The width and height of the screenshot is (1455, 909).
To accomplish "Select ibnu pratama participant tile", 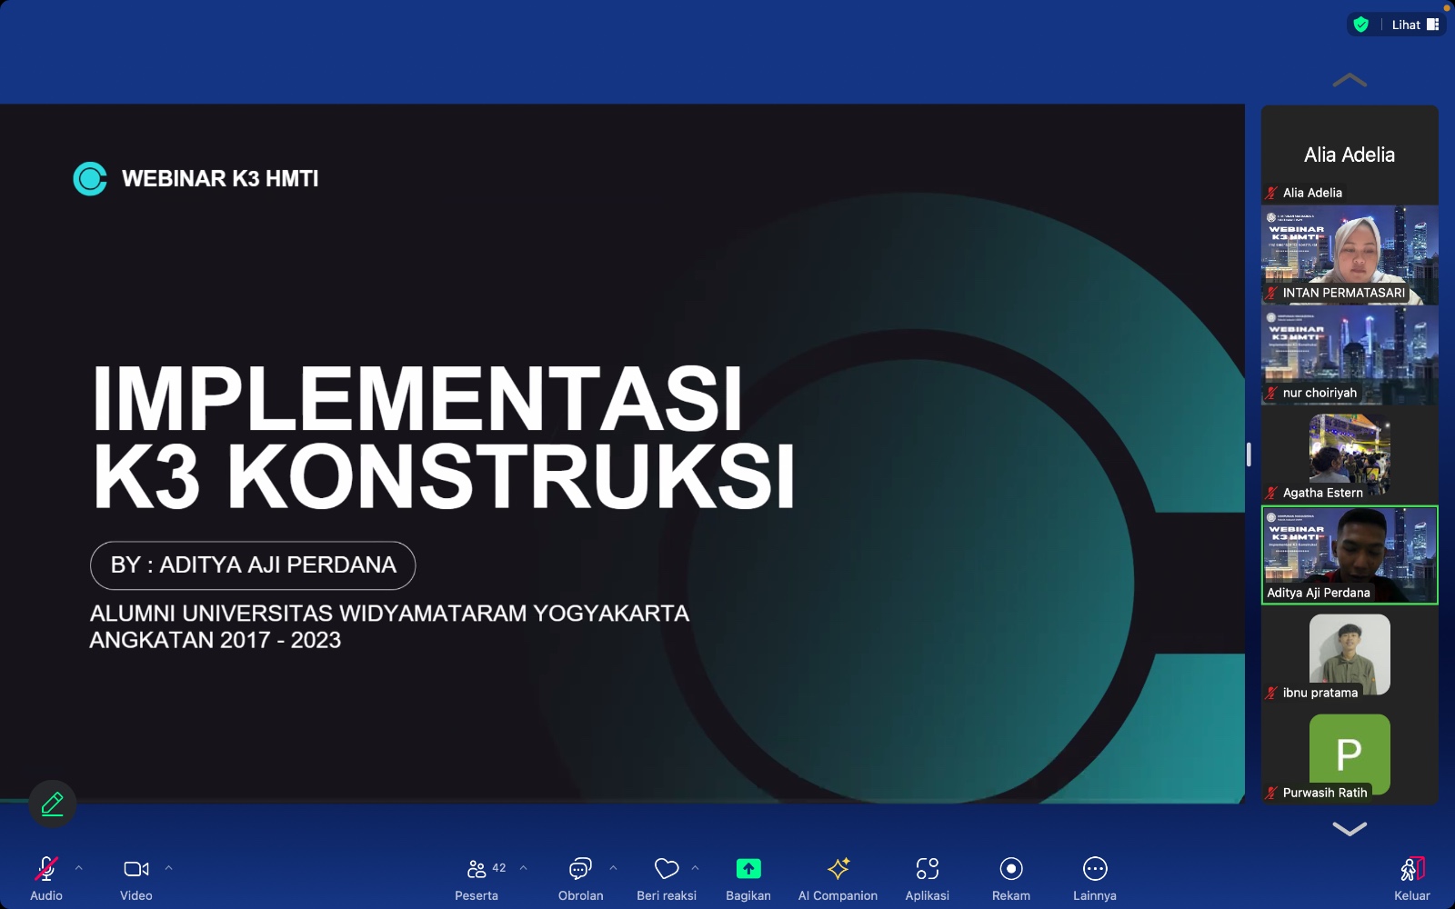I will click(x=1350, y=654).
